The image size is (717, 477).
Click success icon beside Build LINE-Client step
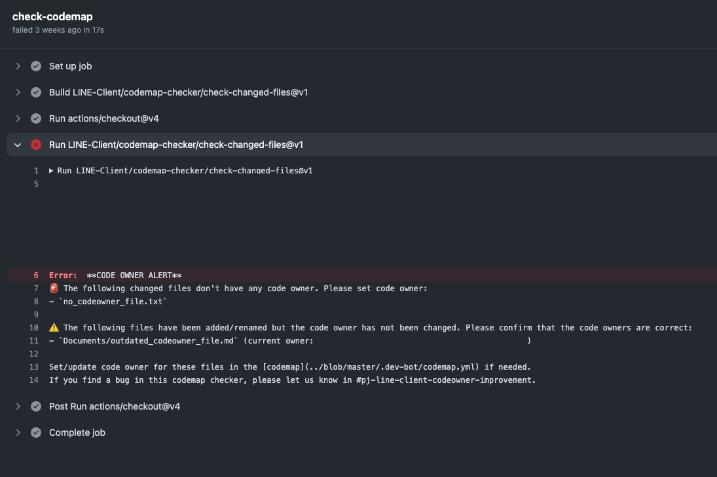pos(36,92)
